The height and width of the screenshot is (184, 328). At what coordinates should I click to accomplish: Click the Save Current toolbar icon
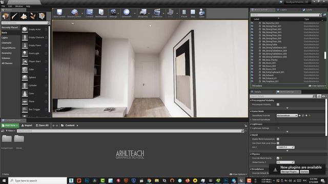pos(59,13)
